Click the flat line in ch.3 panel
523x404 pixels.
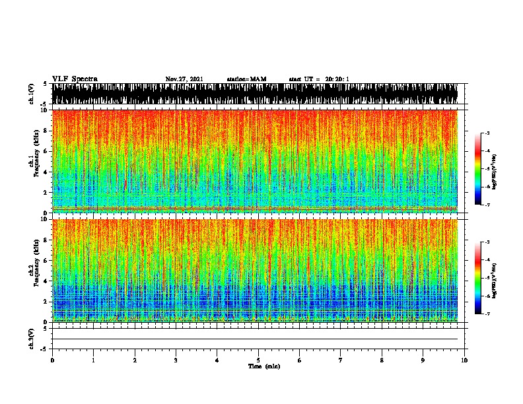[255, 339]
